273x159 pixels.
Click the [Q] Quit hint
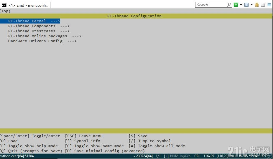31,151
